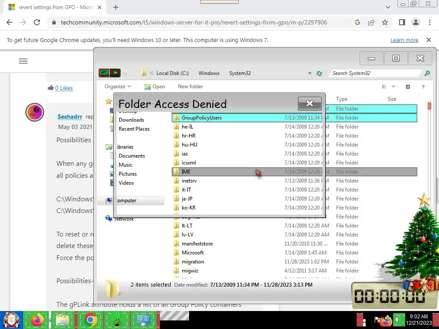Screen dimensions: 439x329
Task: Open the taskbar clock showing 9:02 AM
Action: click(x=419, y=320)
